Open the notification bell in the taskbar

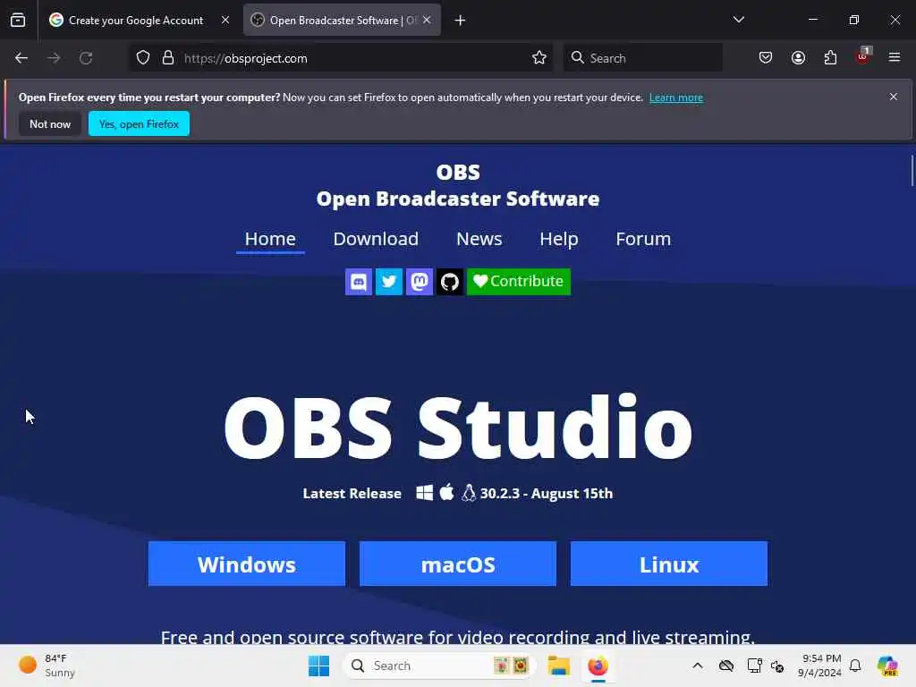point(855,666)
